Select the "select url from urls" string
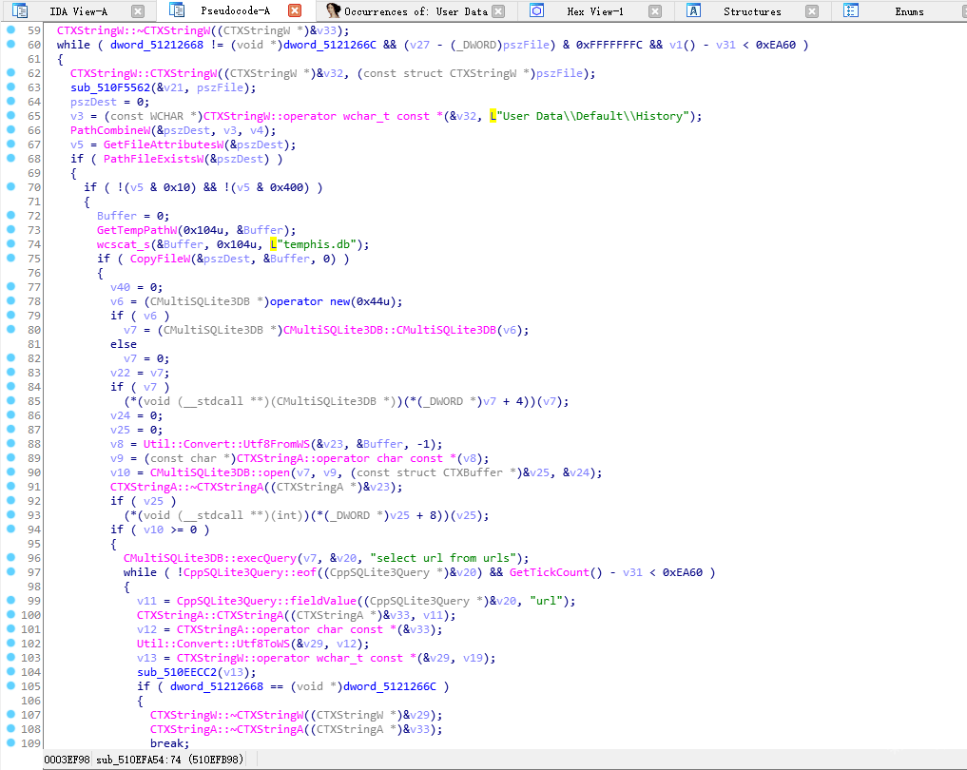 pos(443,558)
